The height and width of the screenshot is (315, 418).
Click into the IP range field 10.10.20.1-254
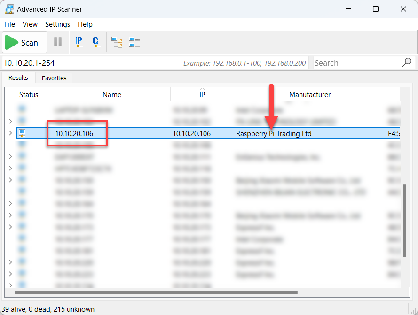(155, 63)
